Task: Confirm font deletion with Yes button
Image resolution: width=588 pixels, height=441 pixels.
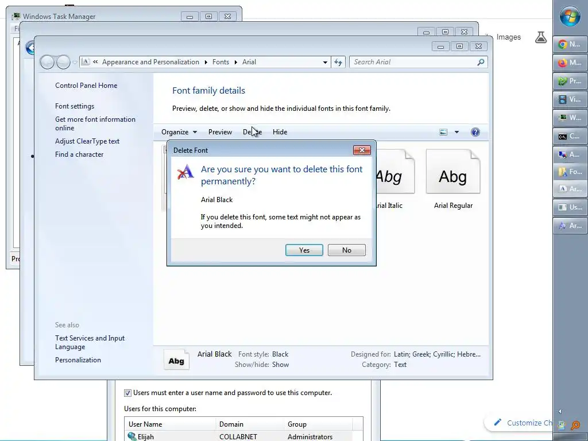Action: (x=304, y=250)
